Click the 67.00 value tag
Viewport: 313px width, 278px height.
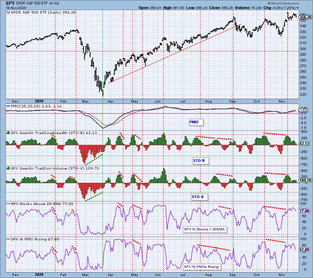(305, 250)
